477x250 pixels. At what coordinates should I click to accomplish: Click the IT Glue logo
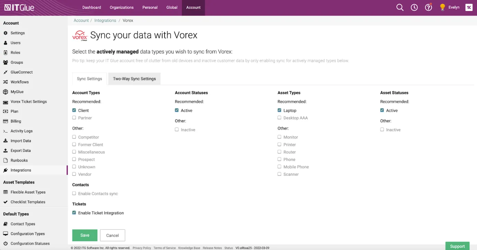(19, 8)
